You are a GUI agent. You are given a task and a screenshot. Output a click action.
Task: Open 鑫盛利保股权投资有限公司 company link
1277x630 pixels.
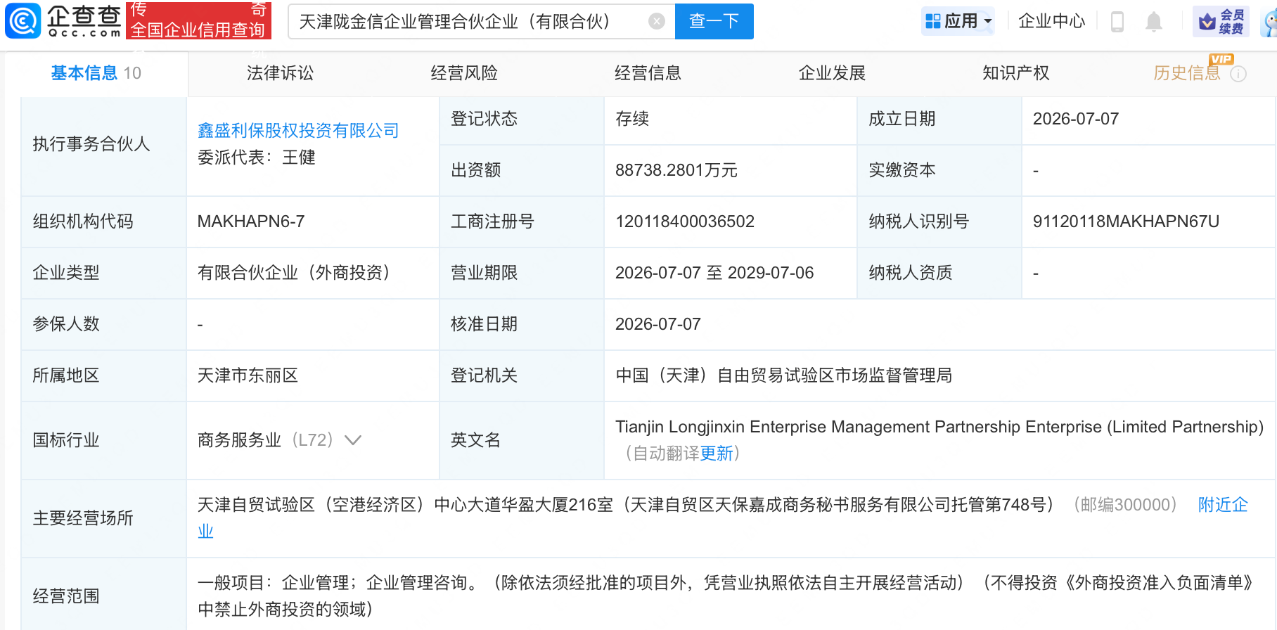298,131
